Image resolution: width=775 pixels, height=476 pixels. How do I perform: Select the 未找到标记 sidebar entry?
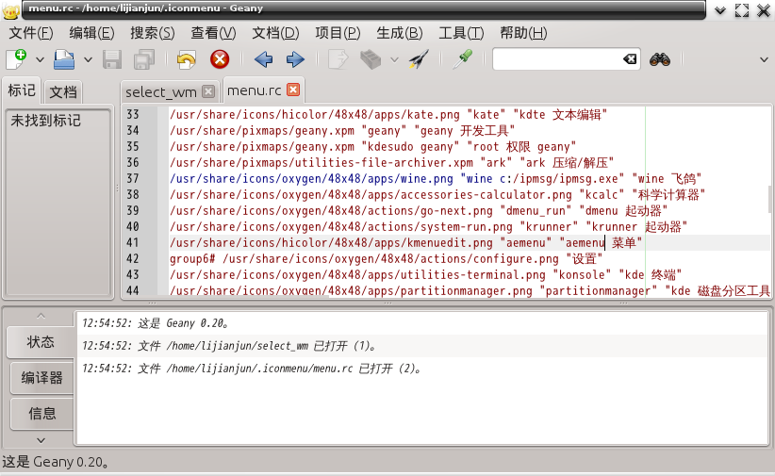tap(46, 120)
